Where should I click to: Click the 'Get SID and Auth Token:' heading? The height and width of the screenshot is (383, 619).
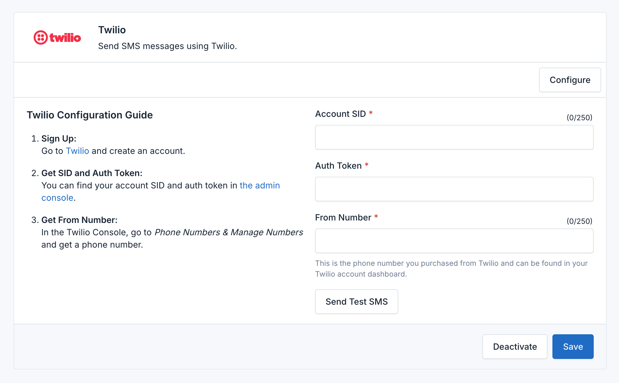point(92,173)
